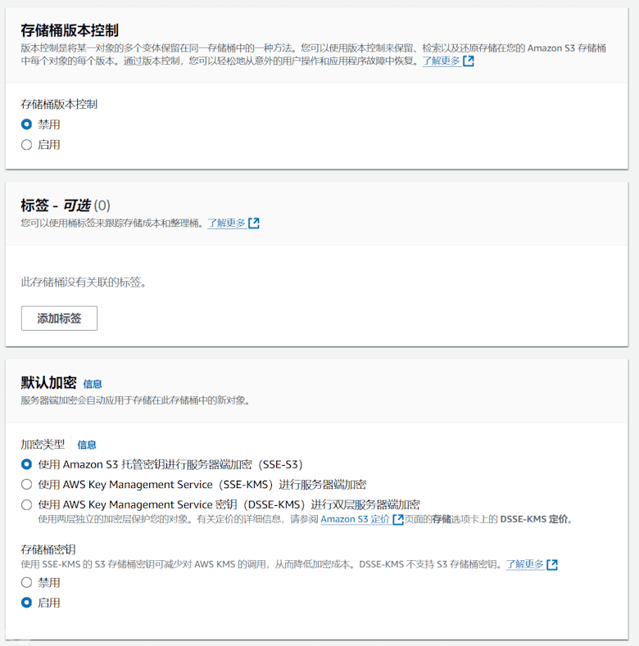Click external-link icon after versioning 了解更多
639x646 pixels.
[469, 61]
